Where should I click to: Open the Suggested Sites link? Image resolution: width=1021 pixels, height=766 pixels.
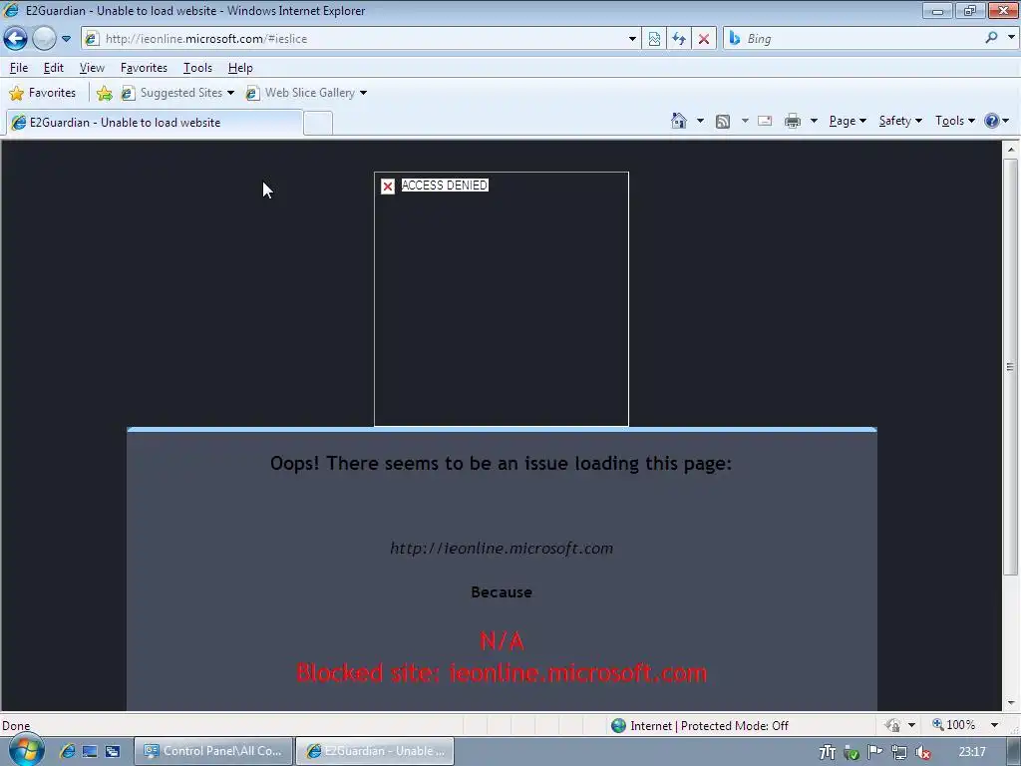177,93
